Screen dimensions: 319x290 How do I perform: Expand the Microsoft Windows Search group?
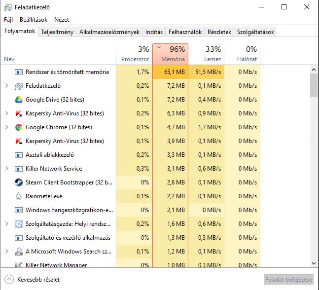7,252
